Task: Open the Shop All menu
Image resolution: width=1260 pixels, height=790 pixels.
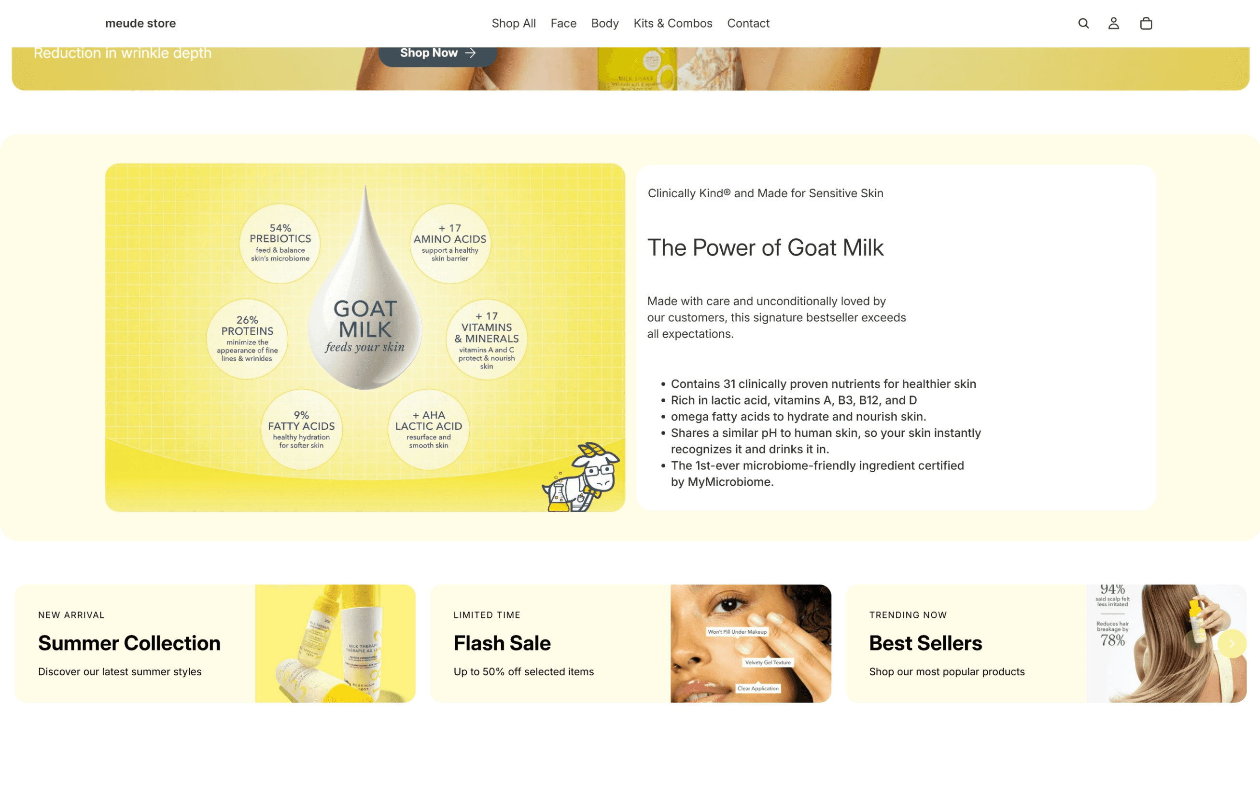Action: pos(513,24)
